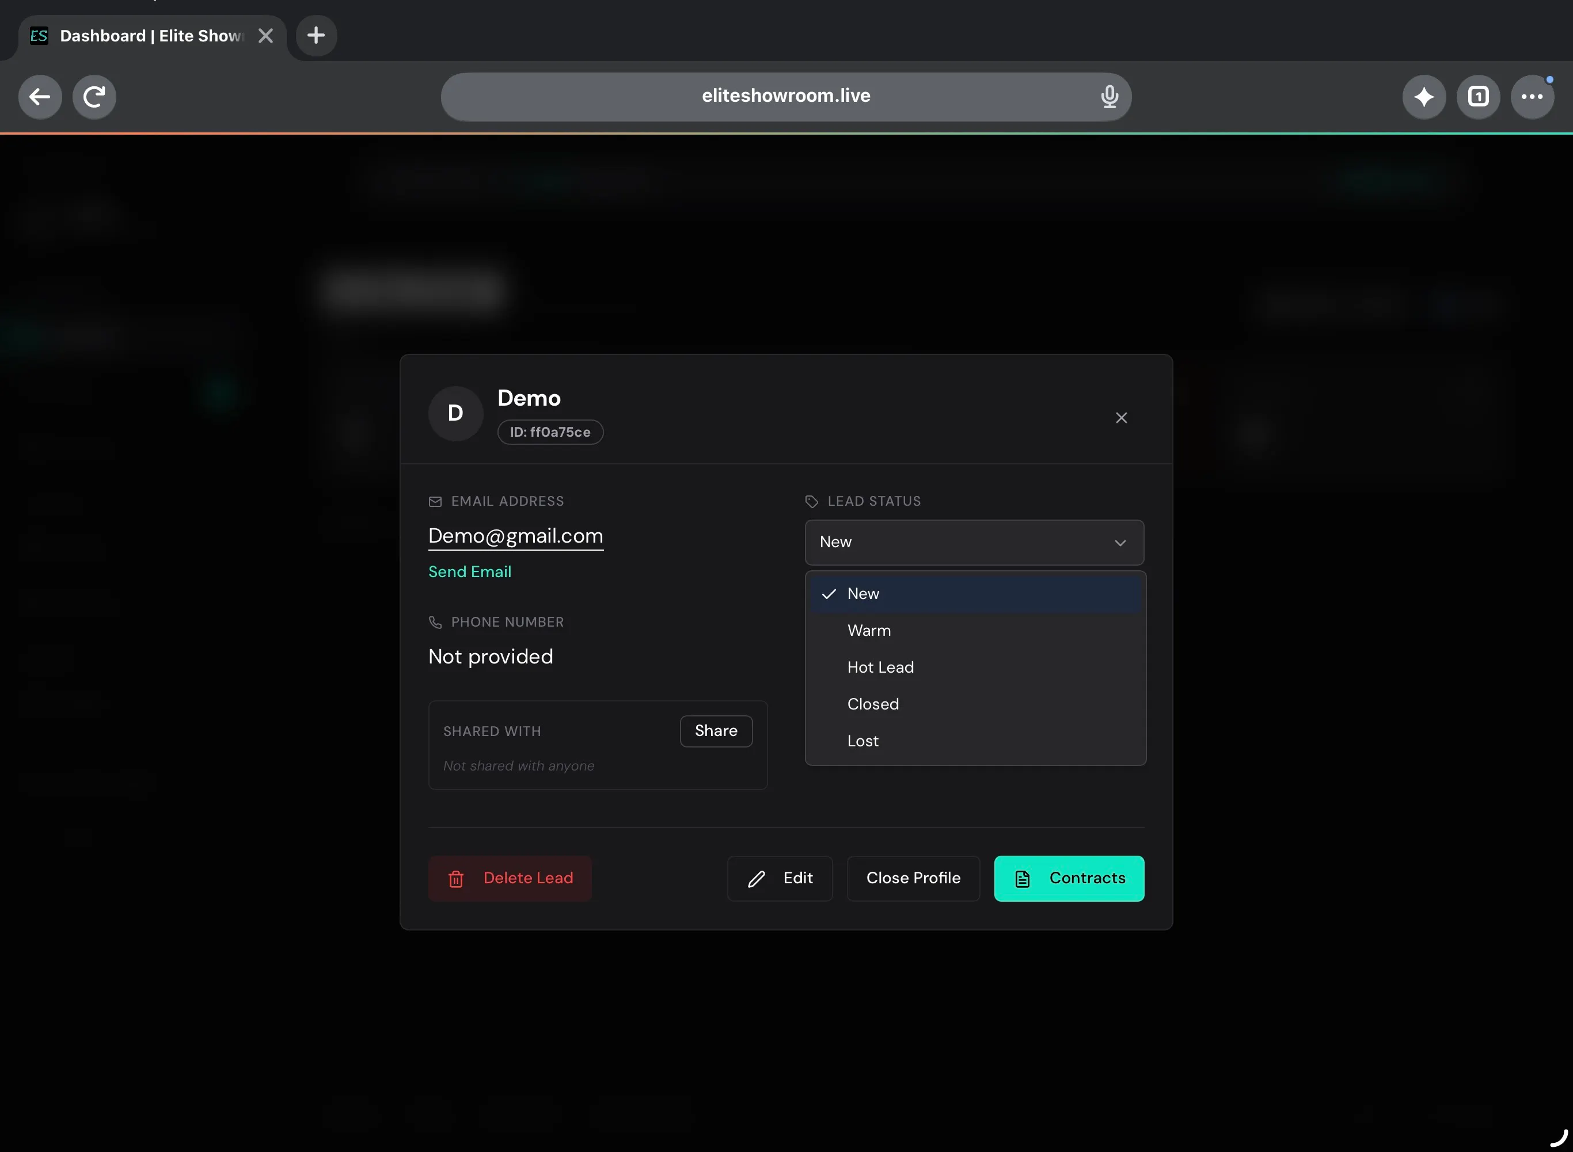Click the Close Profile button
The width and height of the screenshot is (1573, 1152).
coord(913,878)
